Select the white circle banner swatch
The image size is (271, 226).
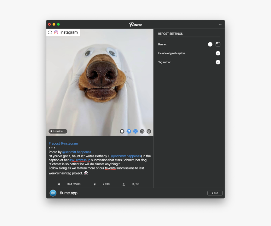pos(210,44)
